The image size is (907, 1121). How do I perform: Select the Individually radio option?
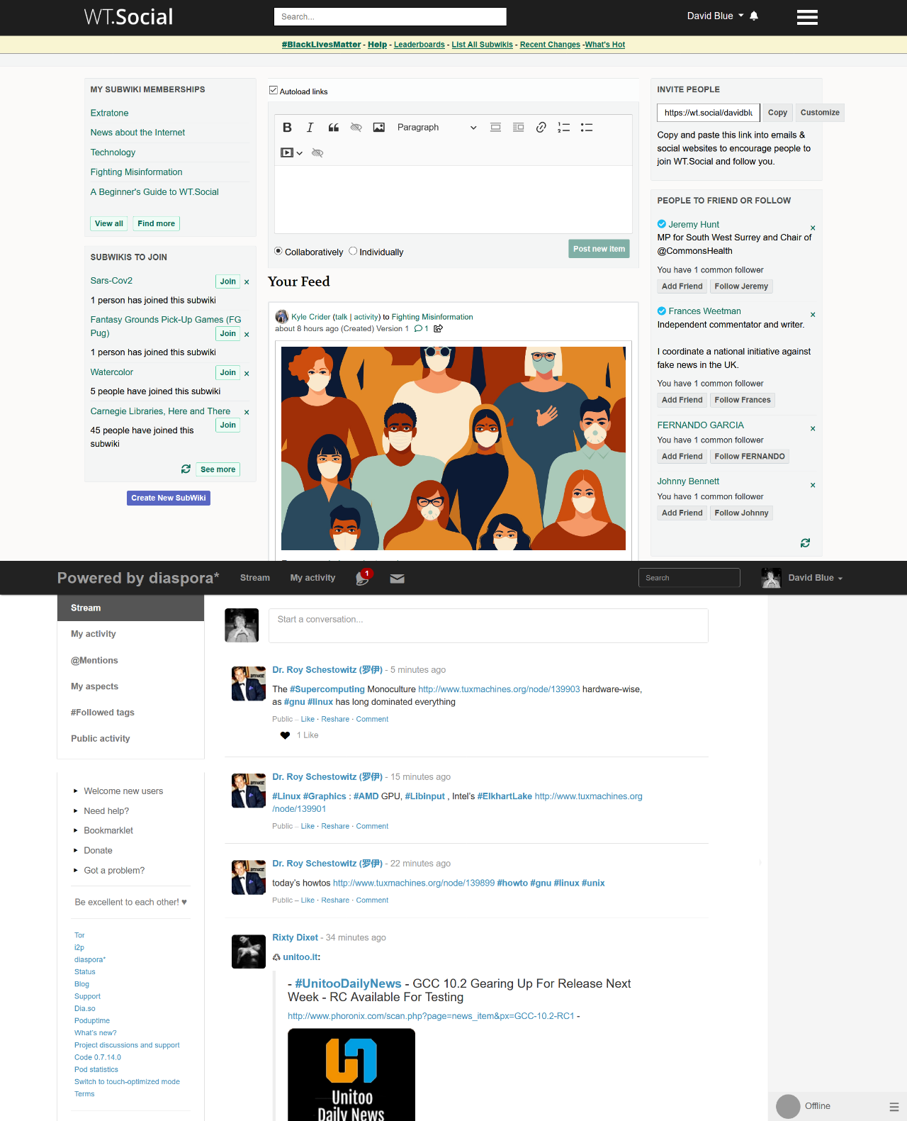pyautogui.click(x=353, y=251)
